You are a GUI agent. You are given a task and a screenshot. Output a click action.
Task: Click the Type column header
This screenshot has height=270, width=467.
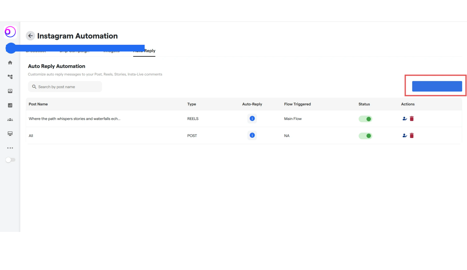click(x=192, y=104)
